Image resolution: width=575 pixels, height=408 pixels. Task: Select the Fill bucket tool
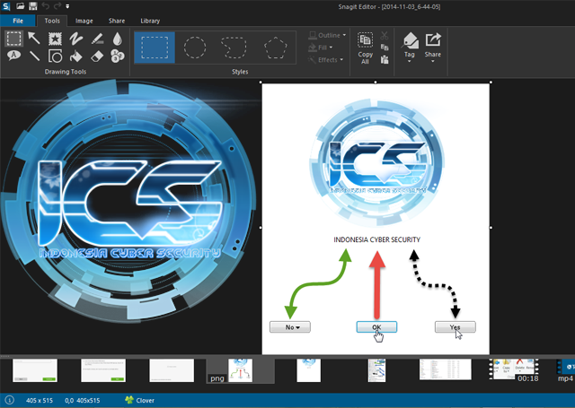pyautogui.click(x=75, y=56)
